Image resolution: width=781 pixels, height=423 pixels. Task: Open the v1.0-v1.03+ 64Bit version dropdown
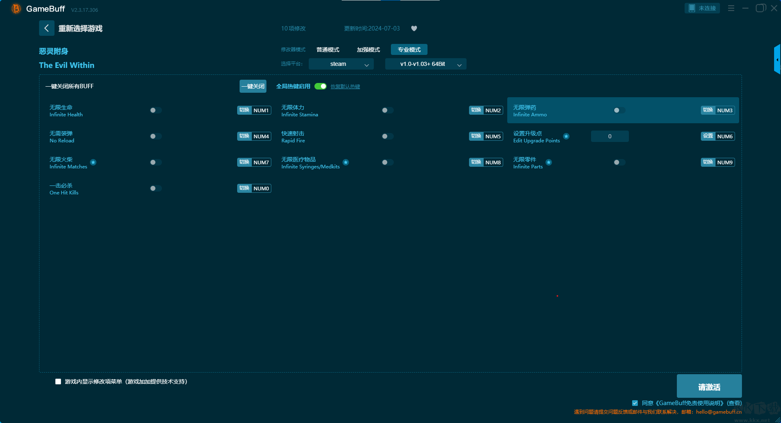(425, 64)
